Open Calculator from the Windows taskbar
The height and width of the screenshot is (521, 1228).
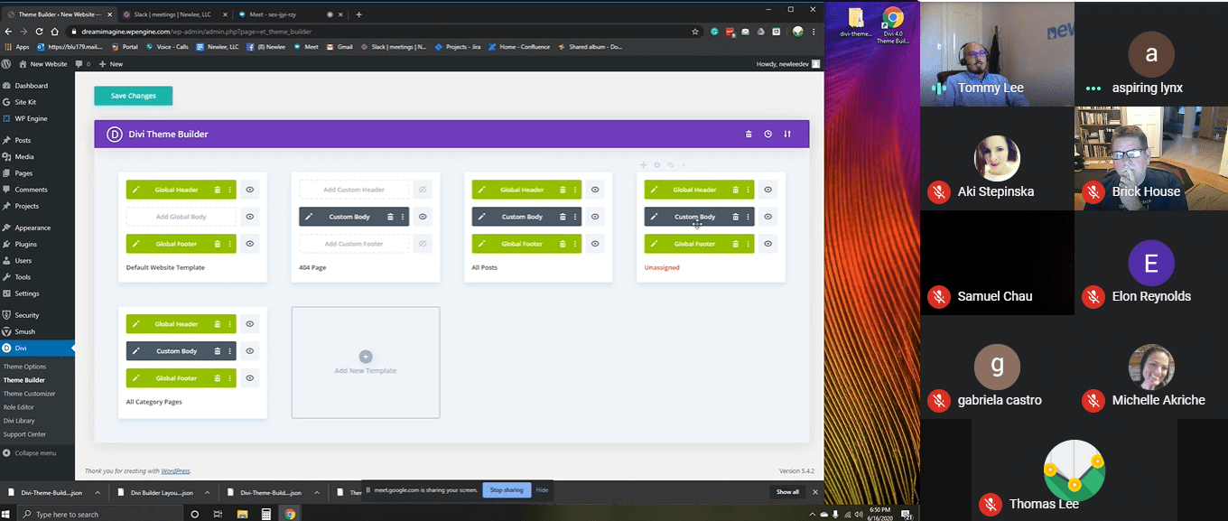coord(266,514)
